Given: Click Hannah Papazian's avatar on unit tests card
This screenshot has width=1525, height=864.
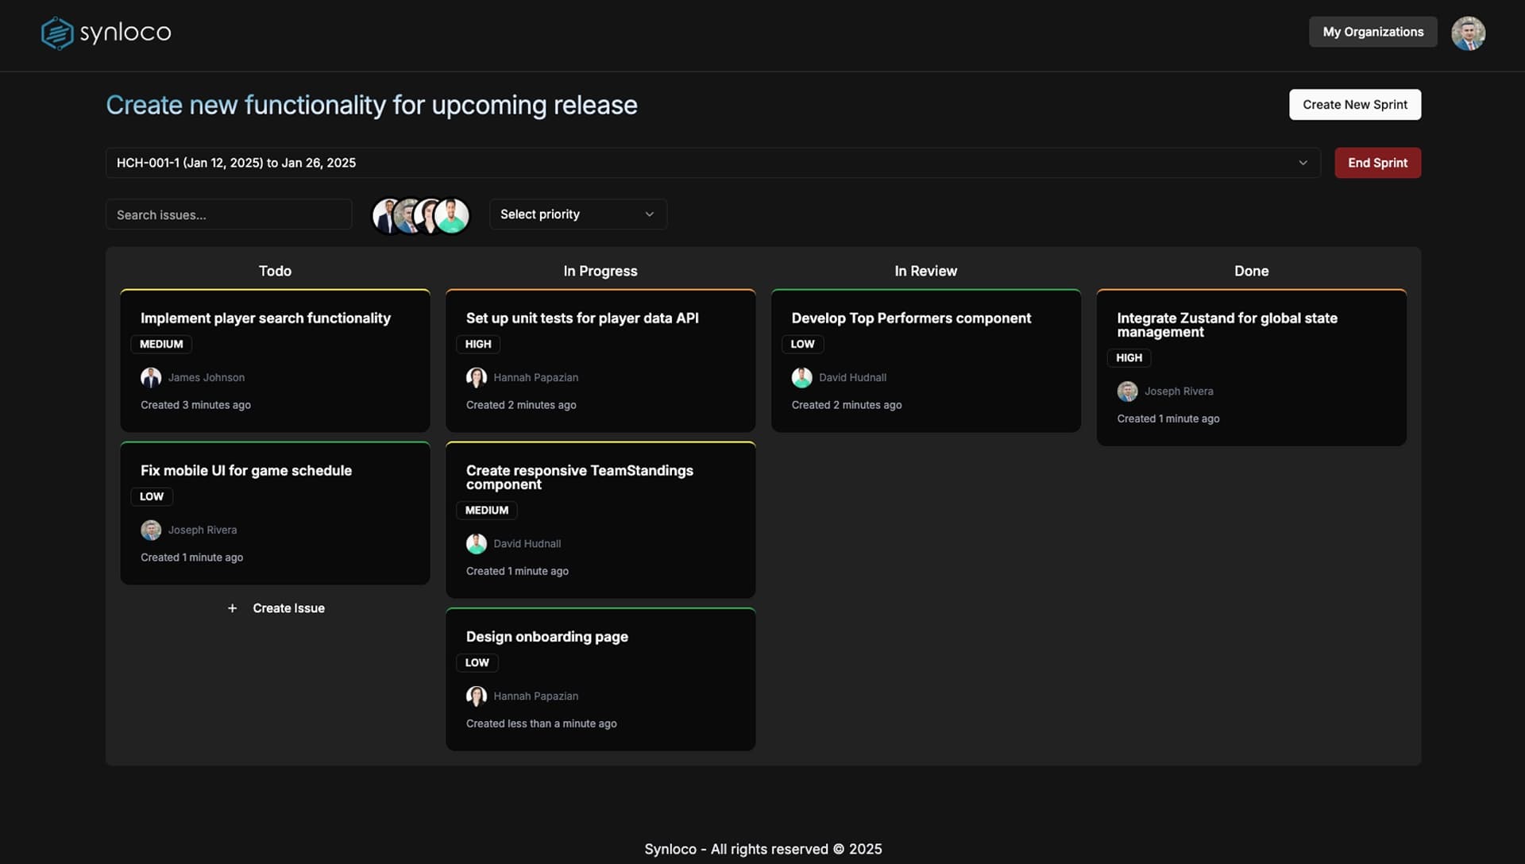Looking at the screenshot, I should pos(477,377).
